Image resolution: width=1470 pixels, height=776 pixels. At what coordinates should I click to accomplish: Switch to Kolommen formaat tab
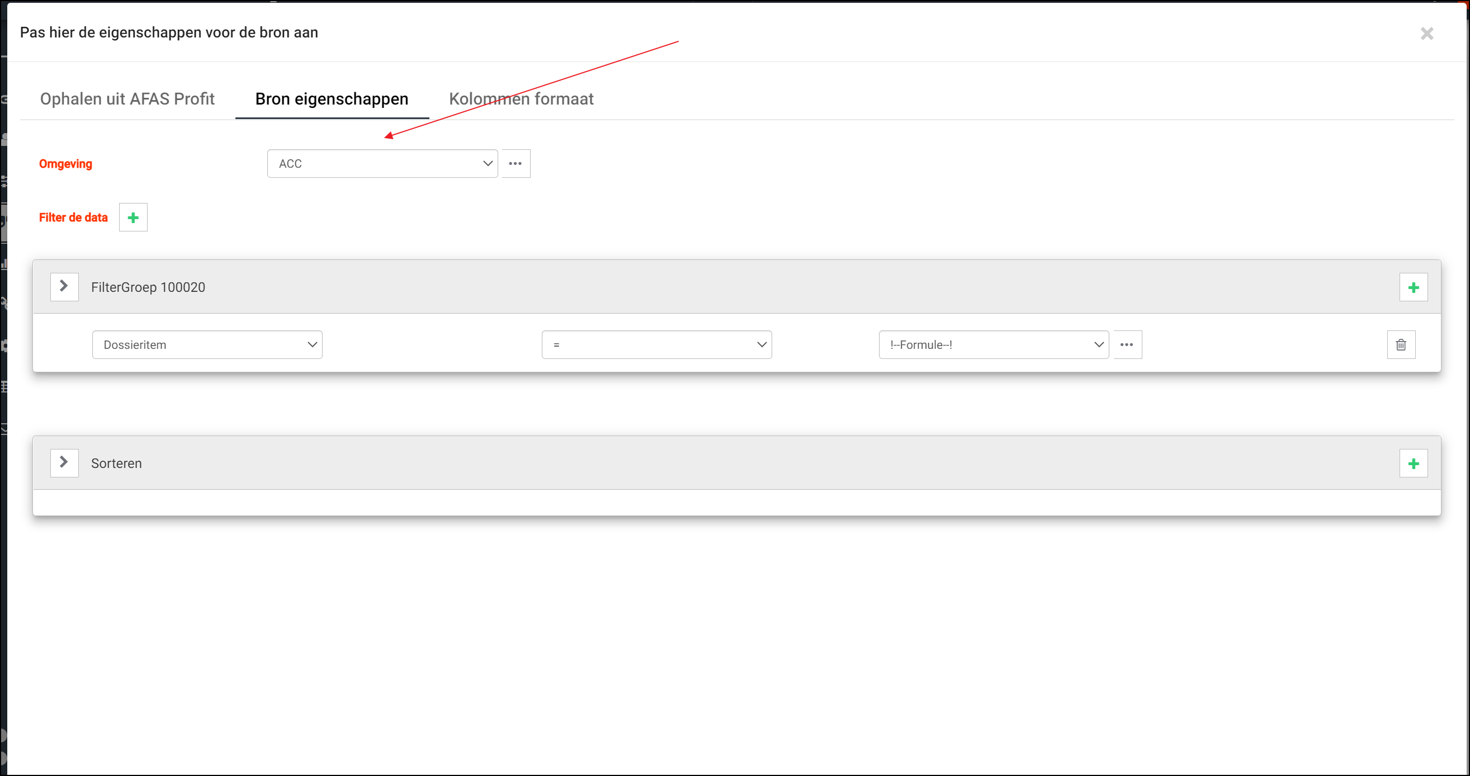[x=521, y=99]
